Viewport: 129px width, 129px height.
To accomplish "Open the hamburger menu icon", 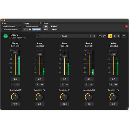I will (124, 36).
